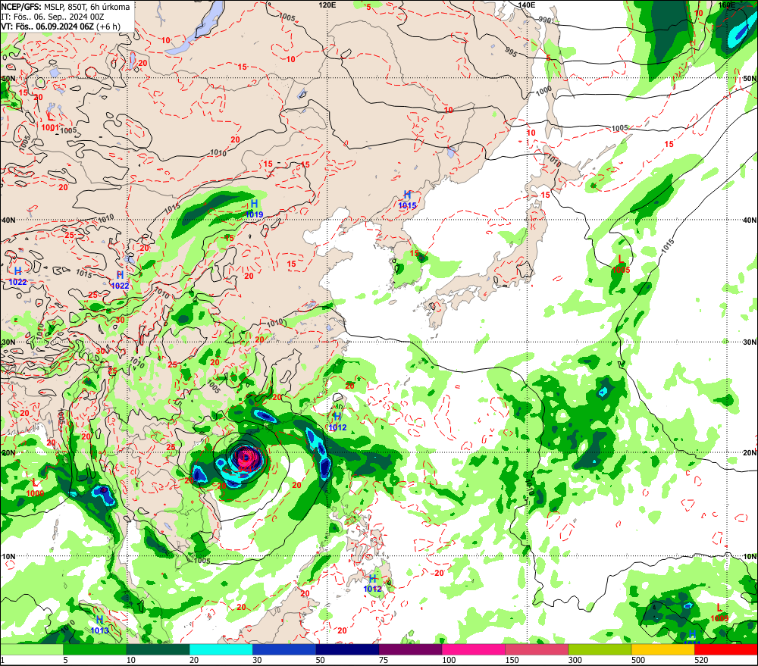Select the orange 500–520 legend swatch

coord(662,649)
